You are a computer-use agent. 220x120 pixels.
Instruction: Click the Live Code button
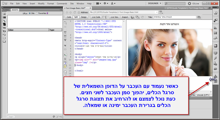click(96, 17)
